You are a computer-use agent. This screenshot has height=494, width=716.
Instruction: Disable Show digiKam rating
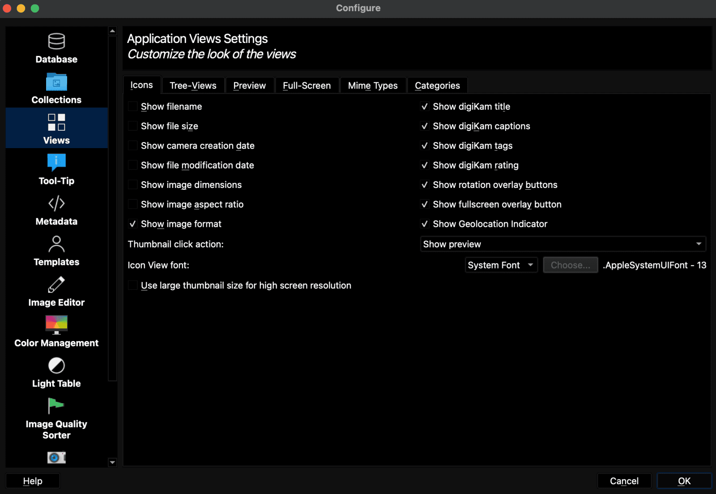(425, 165)
